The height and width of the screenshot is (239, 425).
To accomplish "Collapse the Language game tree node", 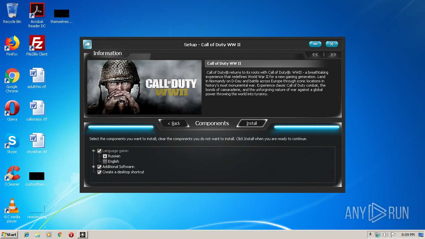I will click(x=94, y=151).
